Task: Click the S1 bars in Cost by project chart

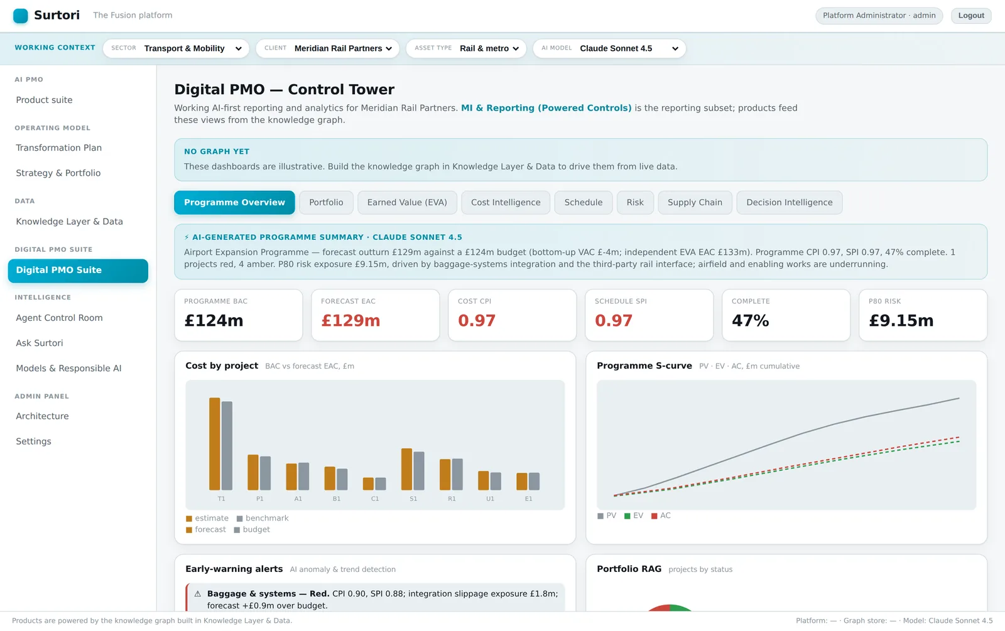Action: pos(413,469)
